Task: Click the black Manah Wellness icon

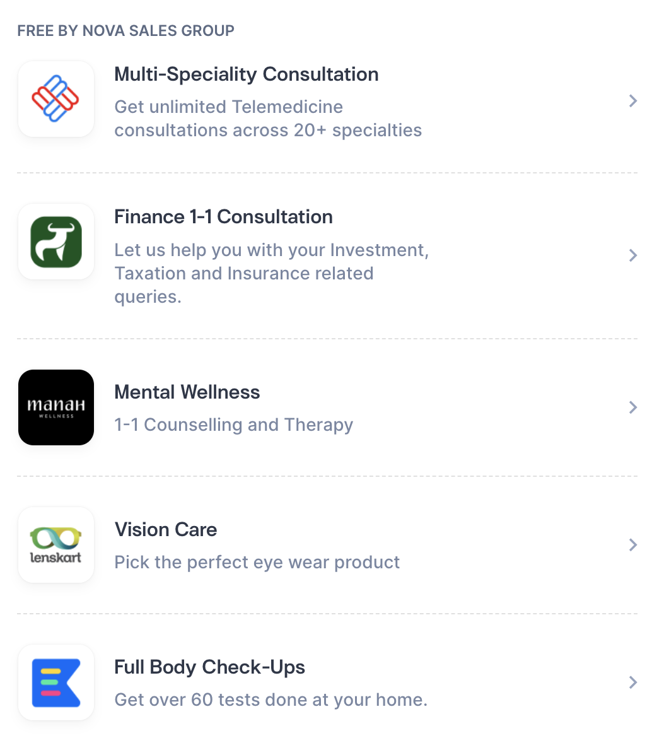Action: (x=56, y=407)
